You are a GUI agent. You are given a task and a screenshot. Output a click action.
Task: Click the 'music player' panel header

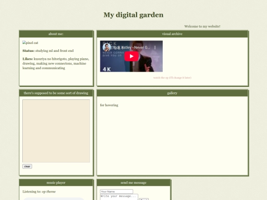(56, 183)
